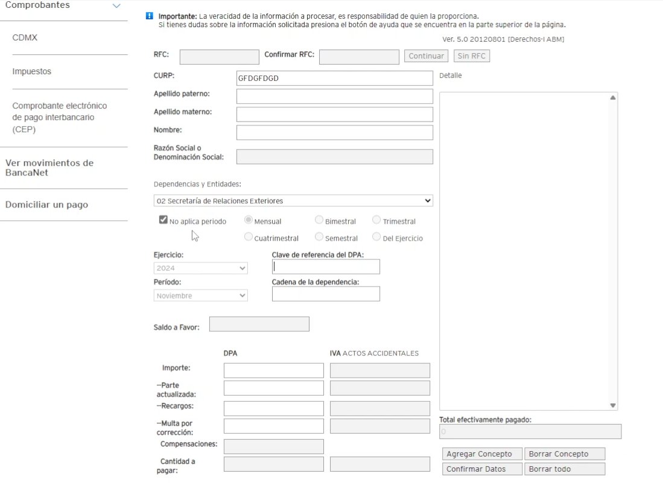Click the Comprobantes sidebar heading
The width and height of the screenshot is (663, 491).
(x=37, y=5)
